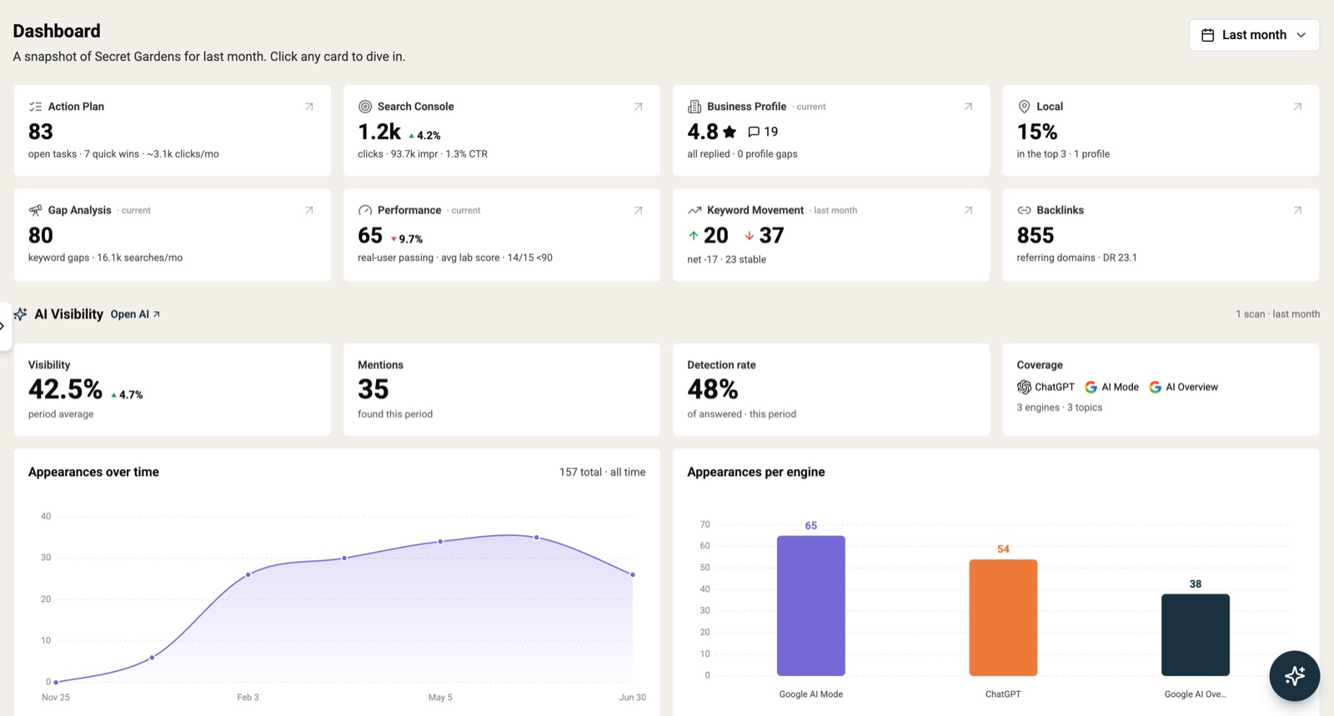Click 'clicks · 93.7k impr · 1.3% CTR' text
1334x716 pixels.
423,154
